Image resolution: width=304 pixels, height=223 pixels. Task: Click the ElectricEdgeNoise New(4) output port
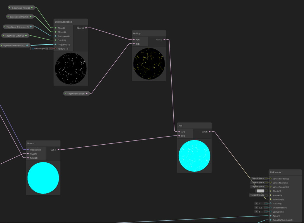tap(86, 28)
